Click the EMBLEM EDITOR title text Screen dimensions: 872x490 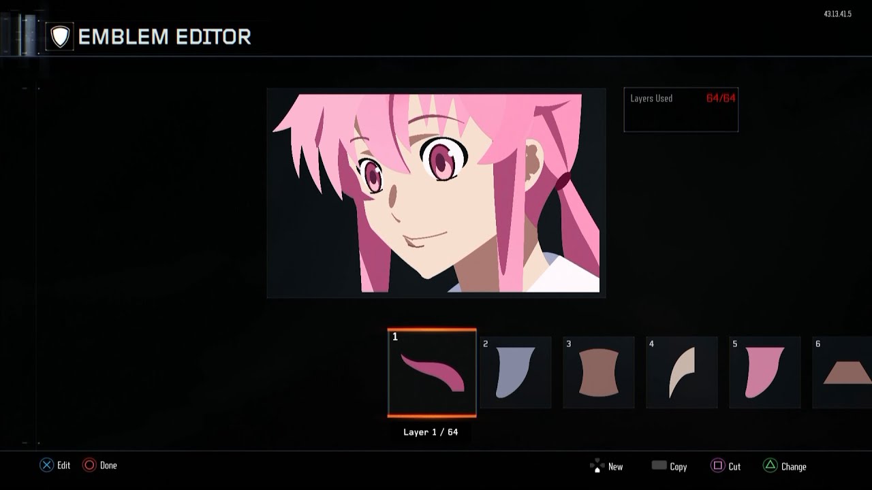[165, 37]
